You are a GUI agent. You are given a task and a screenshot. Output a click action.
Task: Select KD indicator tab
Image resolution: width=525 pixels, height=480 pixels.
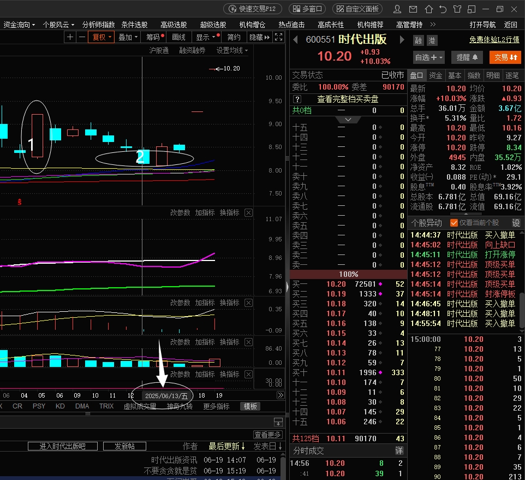(60, 406)
